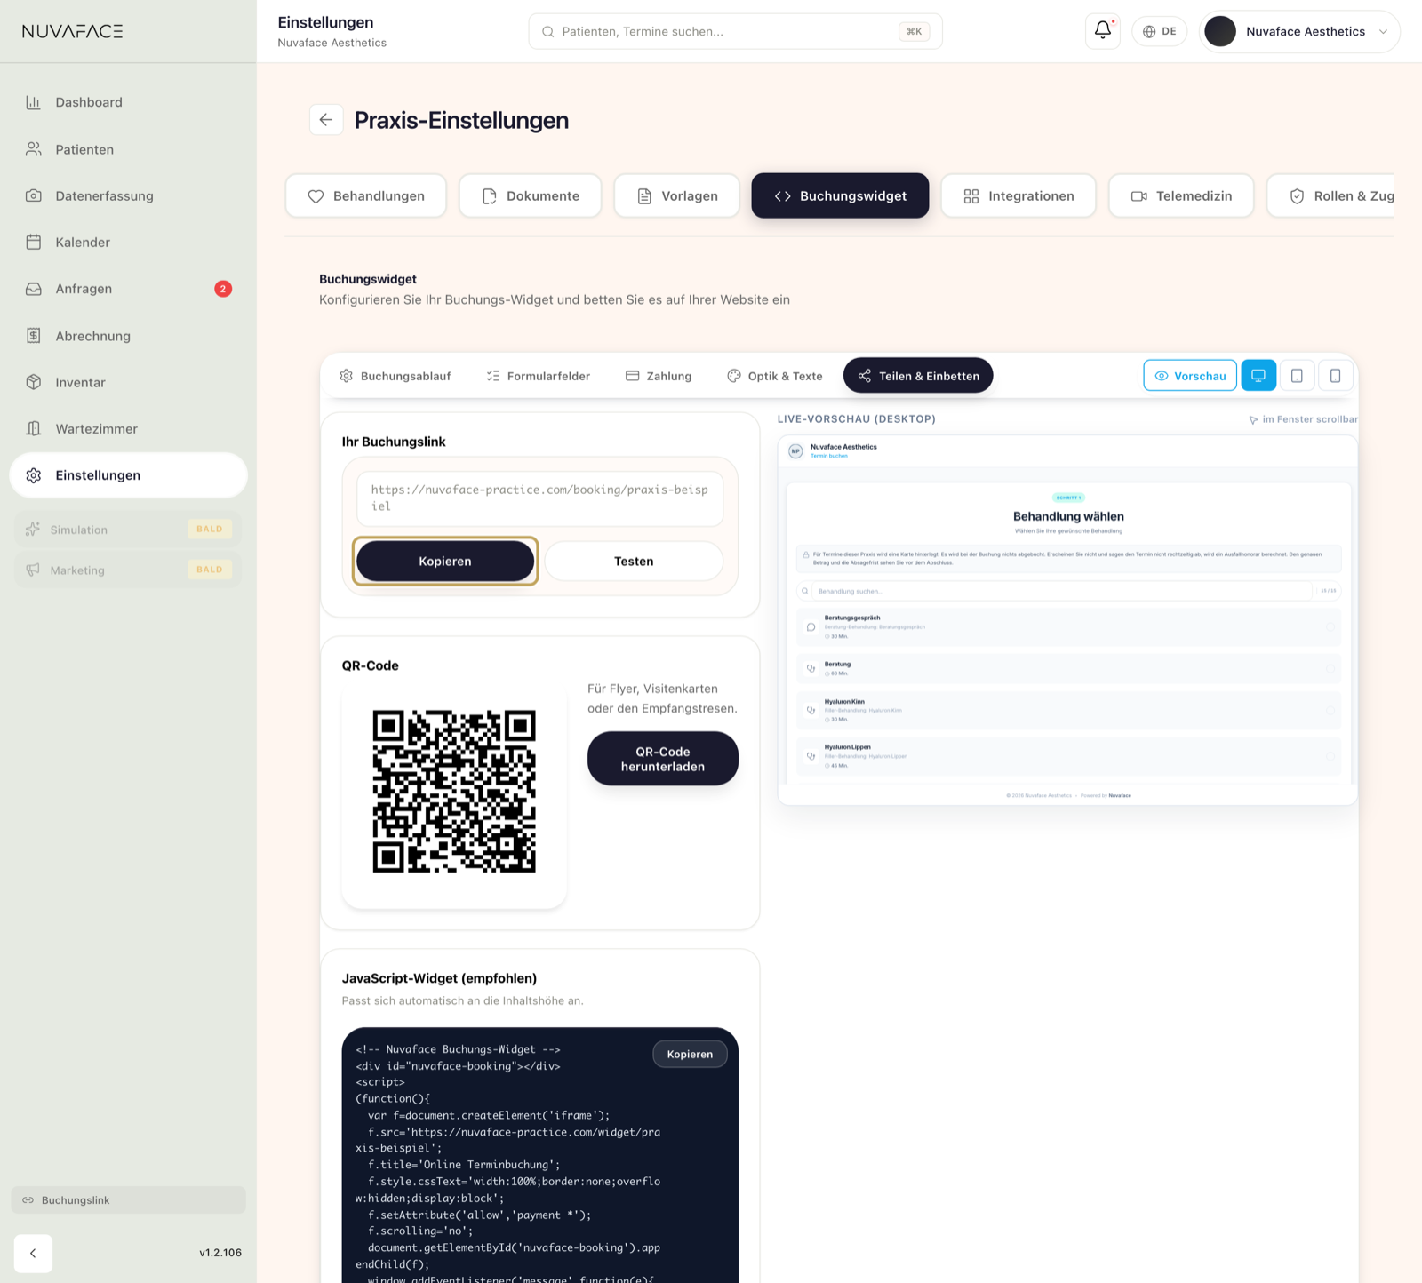Click the patient search field

[735, 31]
